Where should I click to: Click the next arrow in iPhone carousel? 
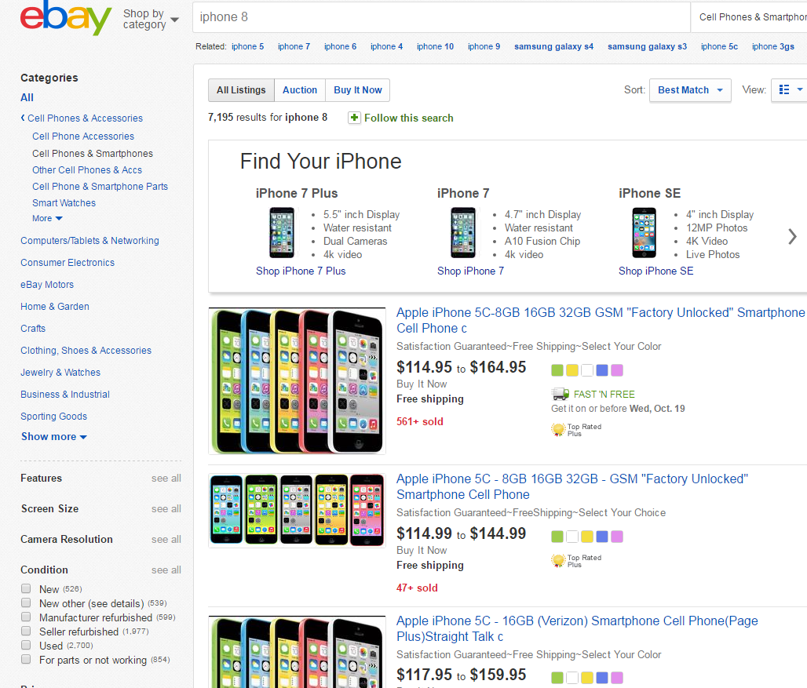[792, 236]
